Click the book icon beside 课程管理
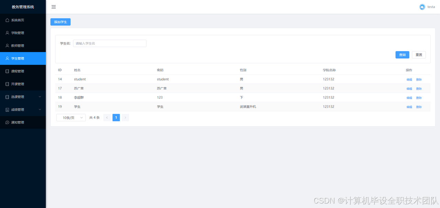 point(7,71)
